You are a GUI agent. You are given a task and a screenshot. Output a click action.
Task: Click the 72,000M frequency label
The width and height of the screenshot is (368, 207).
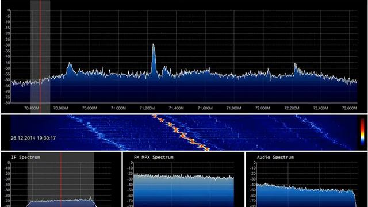[x=263, y=108]
